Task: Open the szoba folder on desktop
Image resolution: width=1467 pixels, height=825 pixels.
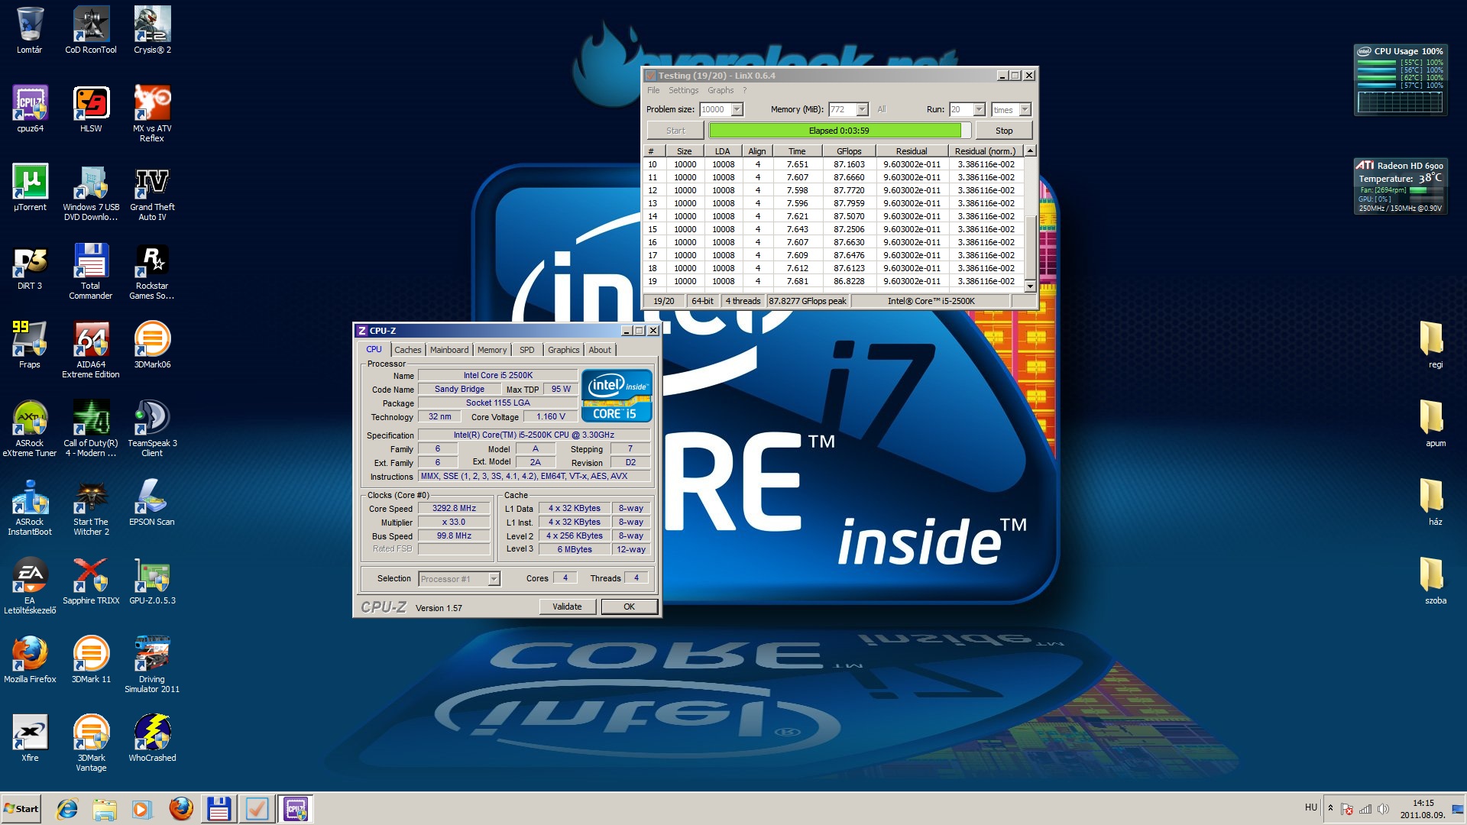Action: tap(1435, 581)
